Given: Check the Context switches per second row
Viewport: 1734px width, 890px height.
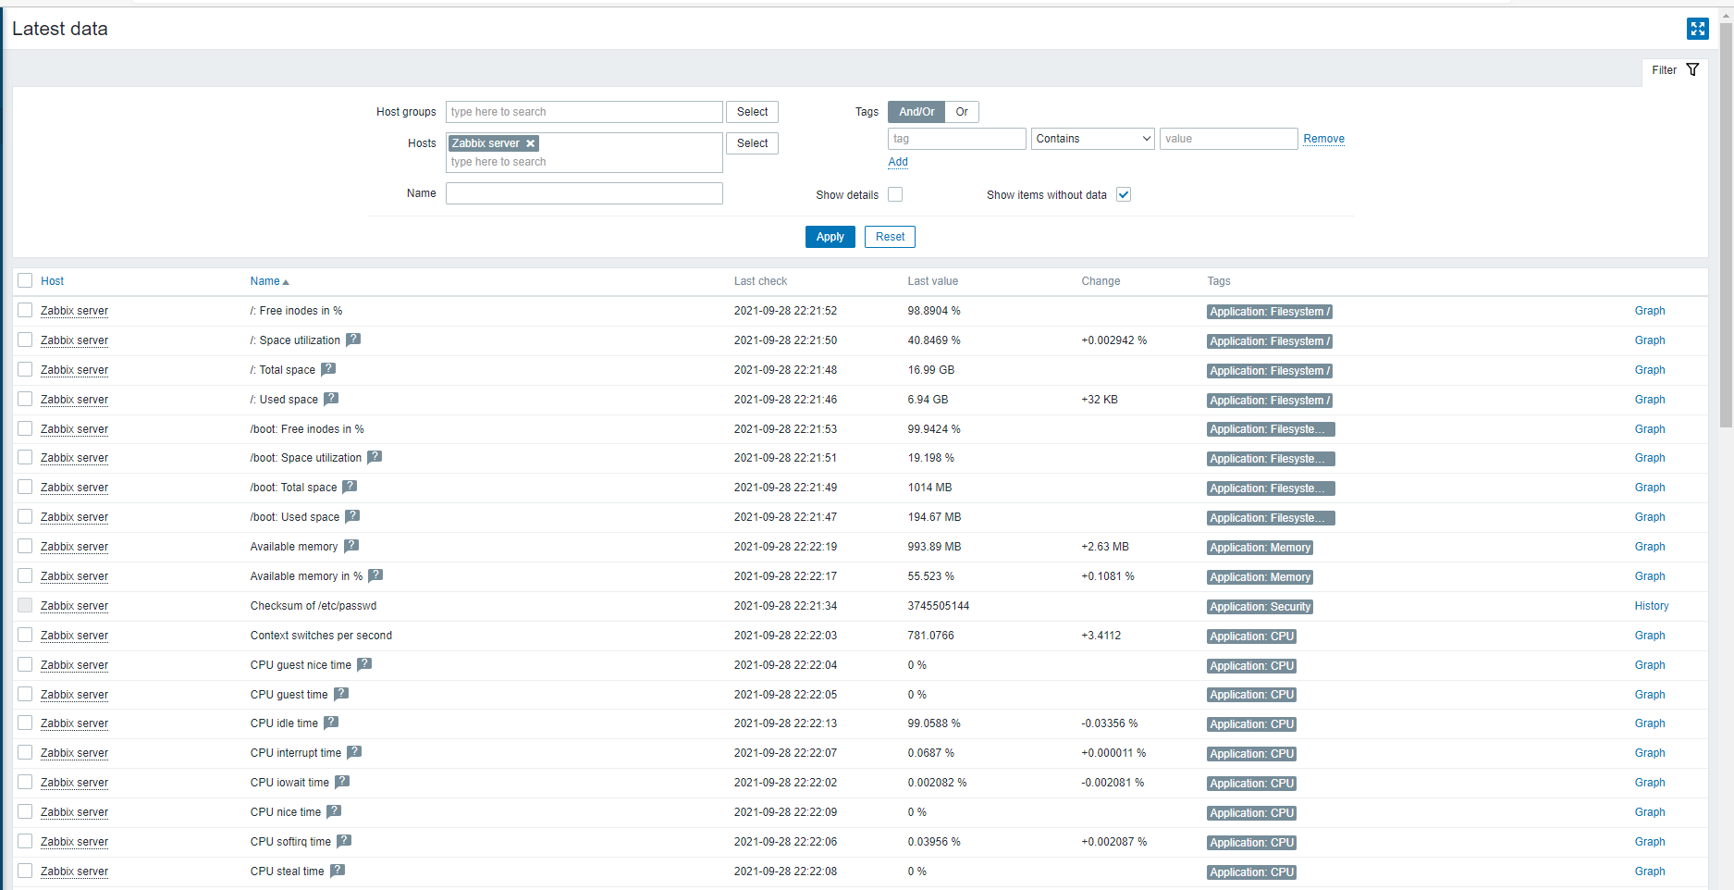Looking at the screenshot, I should (x=25, y=635).
